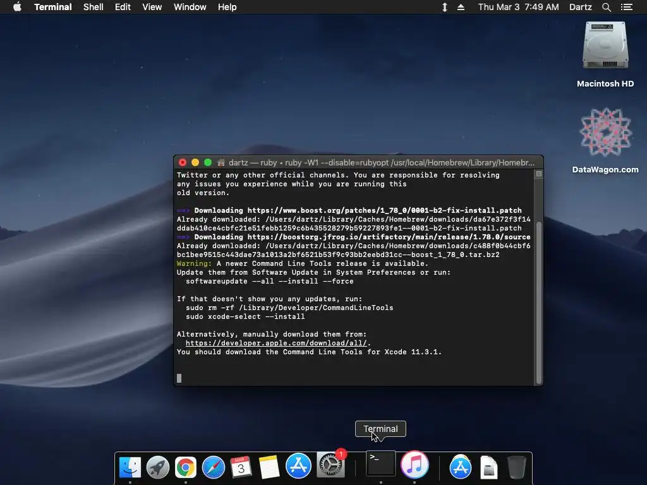Viewport: 647px width, 485px height.
Task: Open App Store downloads folder icon near Trash
Action: click(x=461, y=467)
